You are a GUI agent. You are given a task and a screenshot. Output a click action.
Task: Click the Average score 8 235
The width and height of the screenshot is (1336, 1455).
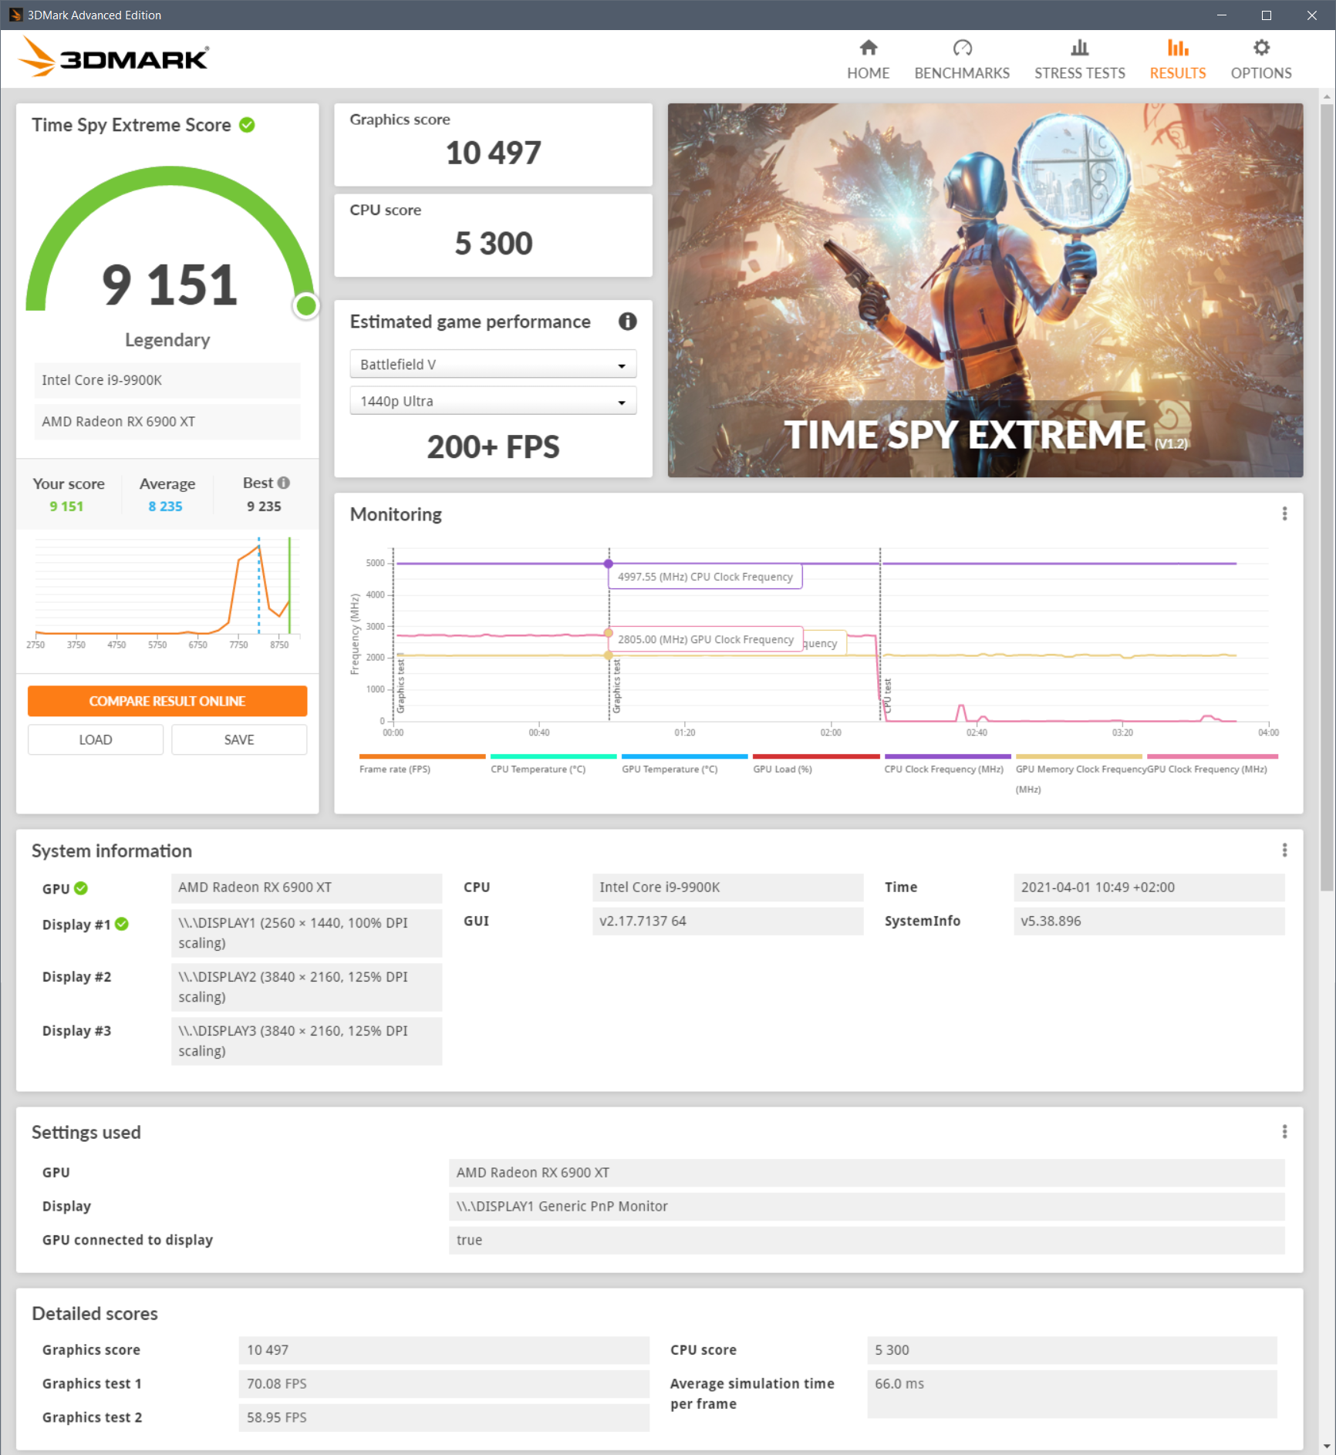click(165, 507)
